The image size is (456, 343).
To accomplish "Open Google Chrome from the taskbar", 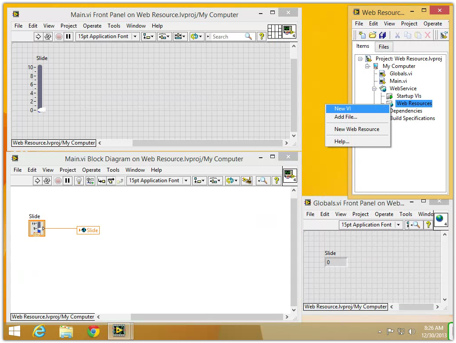I will [x=93, y=332].
